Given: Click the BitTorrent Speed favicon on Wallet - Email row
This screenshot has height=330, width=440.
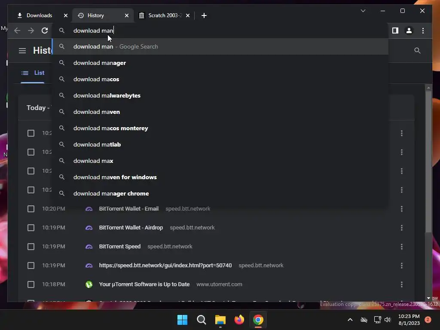Looking at the screenshot, I should (x=89, y=209).
